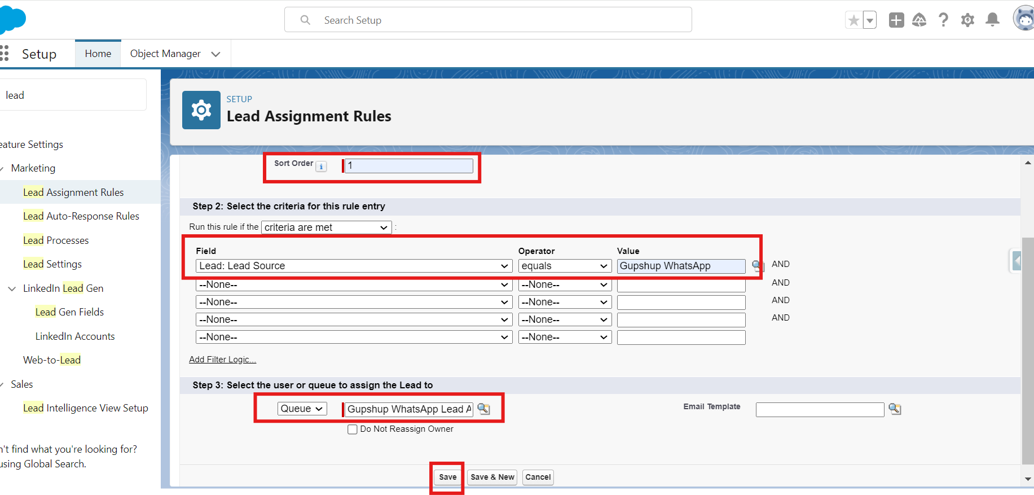The height and width of the screenshot is (495, 1034).
Task: Click the Sort Order input field
Action: [x=409, y=166]
